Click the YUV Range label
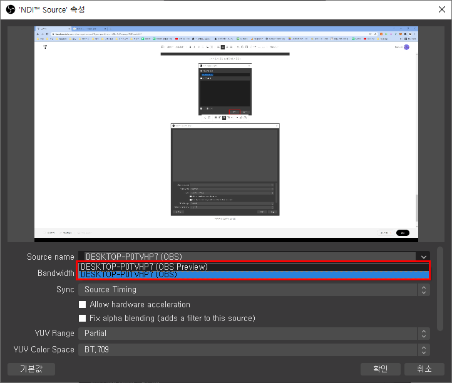 pyautogui.click(x=54, y=334)
